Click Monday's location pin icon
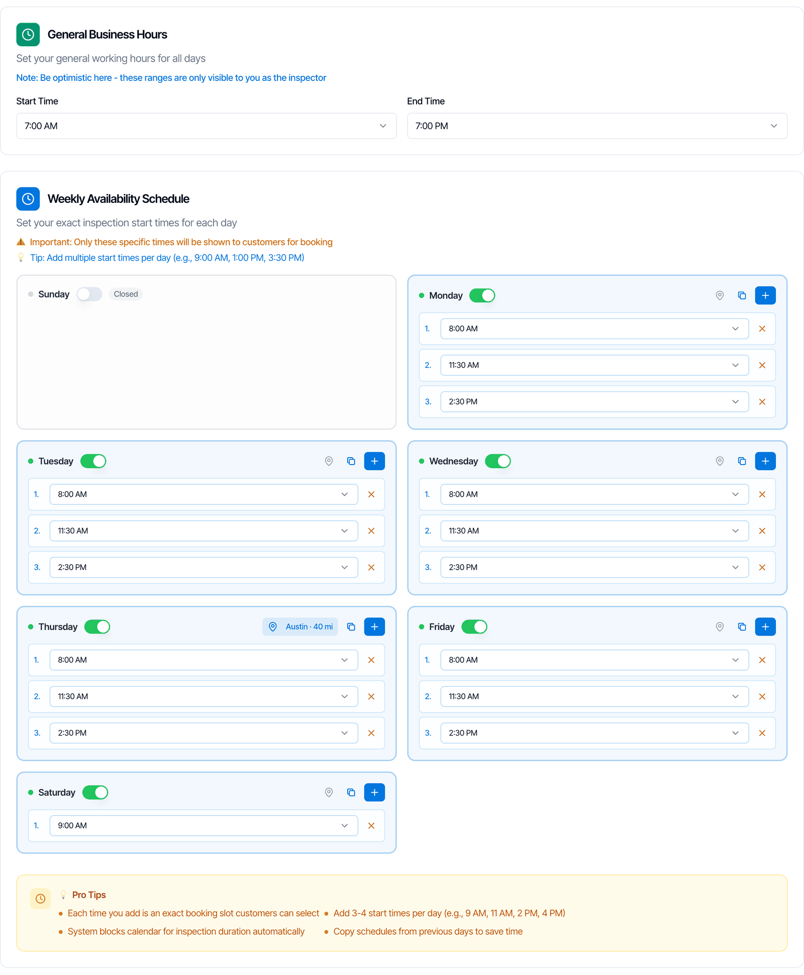 pyautogui.click(x=720, y=295)
